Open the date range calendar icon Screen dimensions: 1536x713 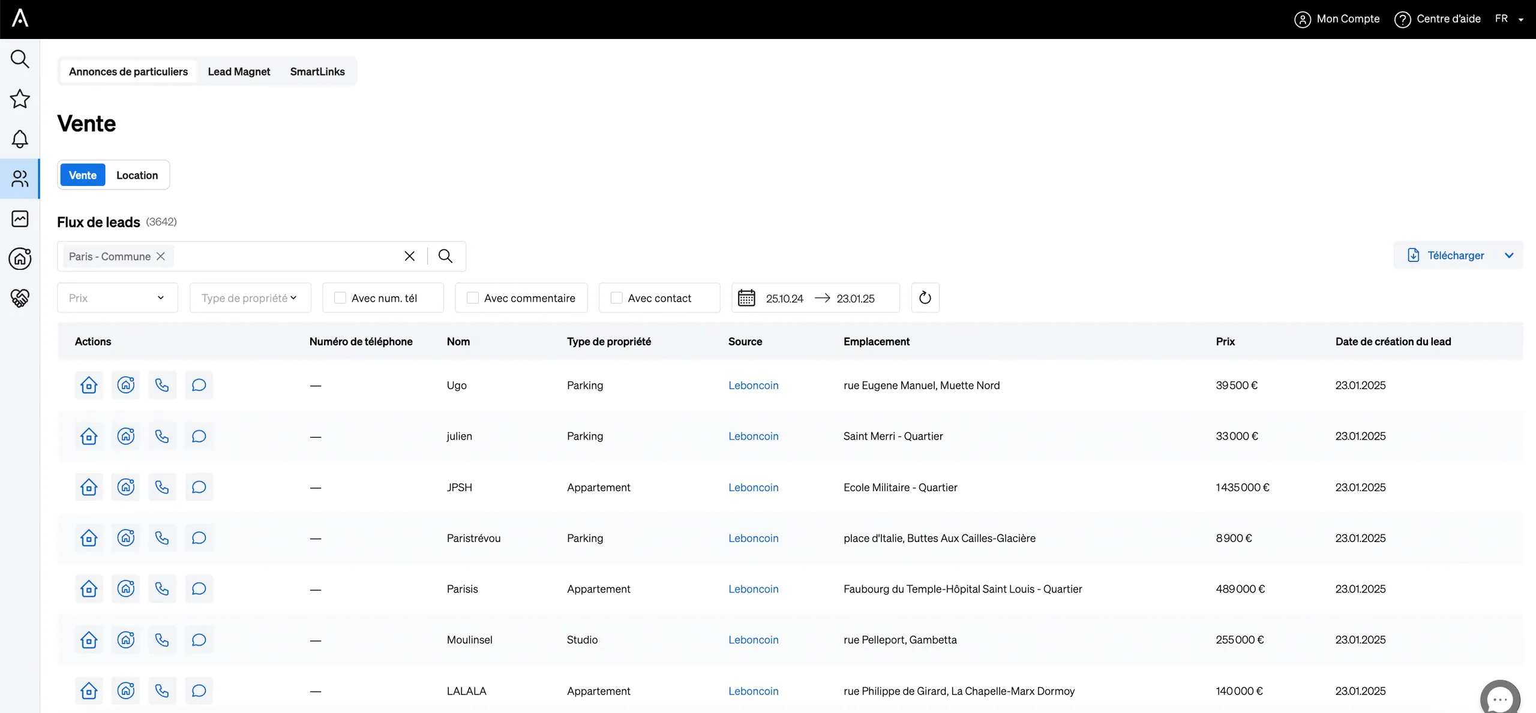746,297
